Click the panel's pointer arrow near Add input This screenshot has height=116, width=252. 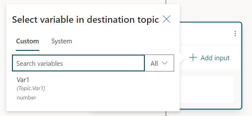pos(182,58)
